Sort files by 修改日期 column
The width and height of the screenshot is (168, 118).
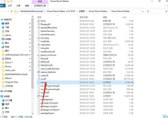click(84, 17)
